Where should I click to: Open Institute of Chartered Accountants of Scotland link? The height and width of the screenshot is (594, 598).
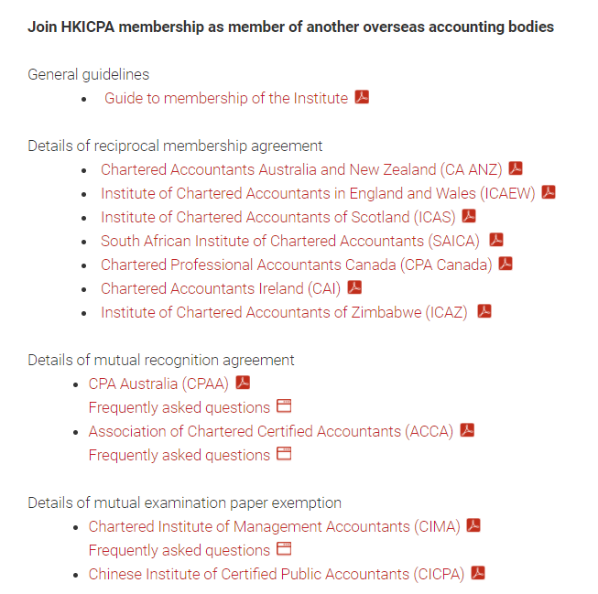coord(277,217)
